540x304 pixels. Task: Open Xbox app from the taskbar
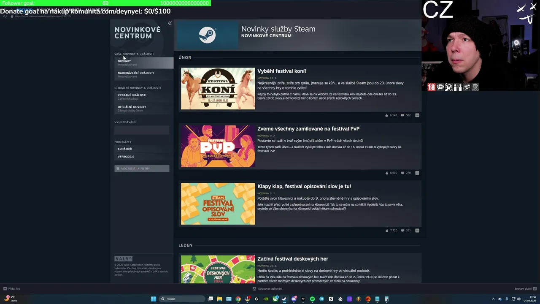(275, 299)
